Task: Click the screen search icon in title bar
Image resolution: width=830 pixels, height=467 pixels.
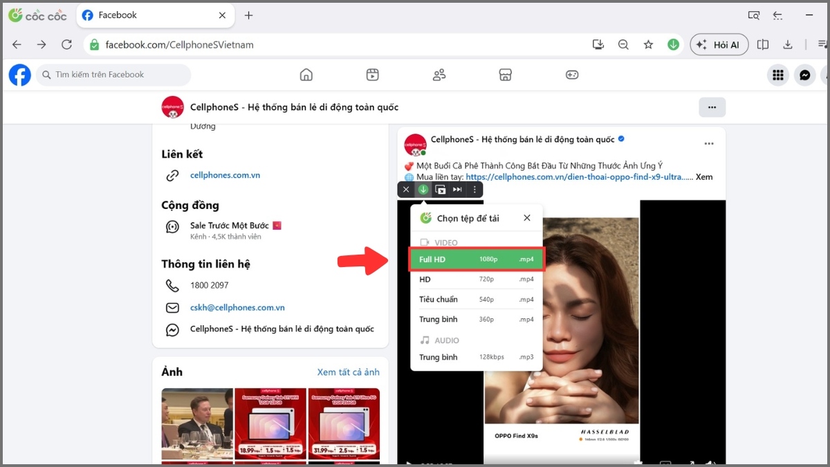Action: (754, 15)
